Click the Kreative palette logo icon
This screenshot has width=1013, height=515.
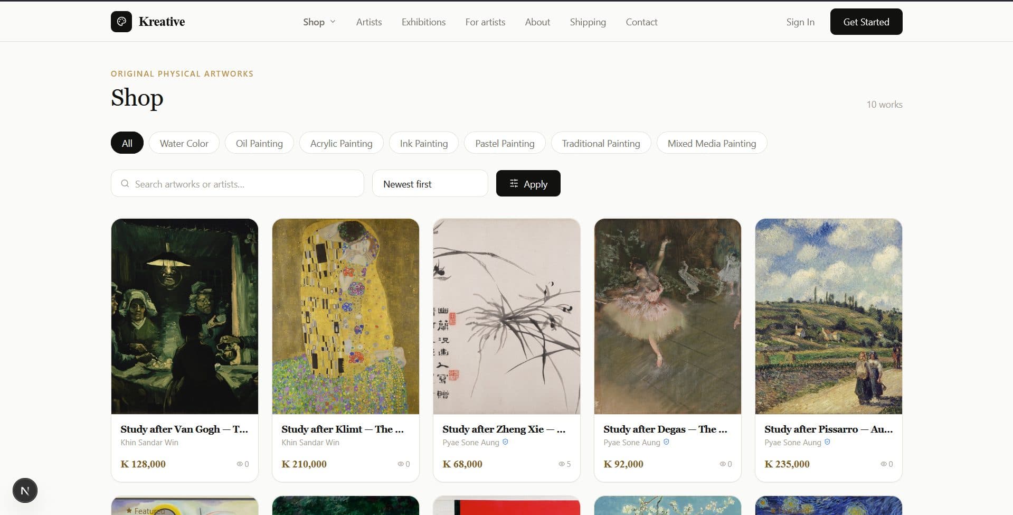click(121, 22)
